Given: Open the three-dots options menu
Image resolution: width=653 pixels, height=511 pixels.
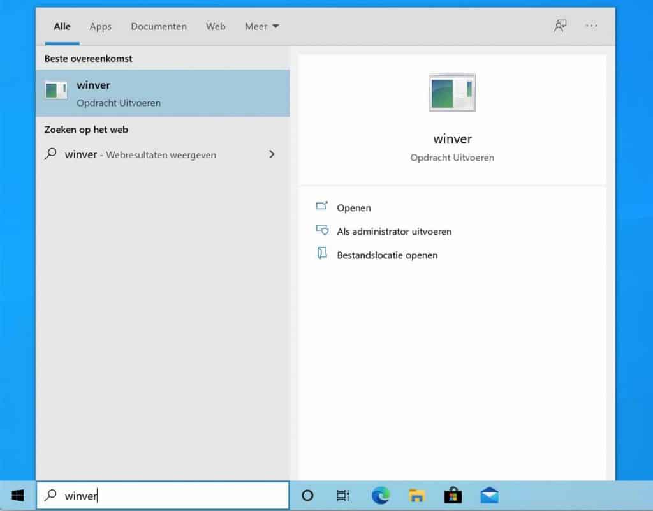Looking at the screenshot, I should pyautogui.click(x=591, y=26).
